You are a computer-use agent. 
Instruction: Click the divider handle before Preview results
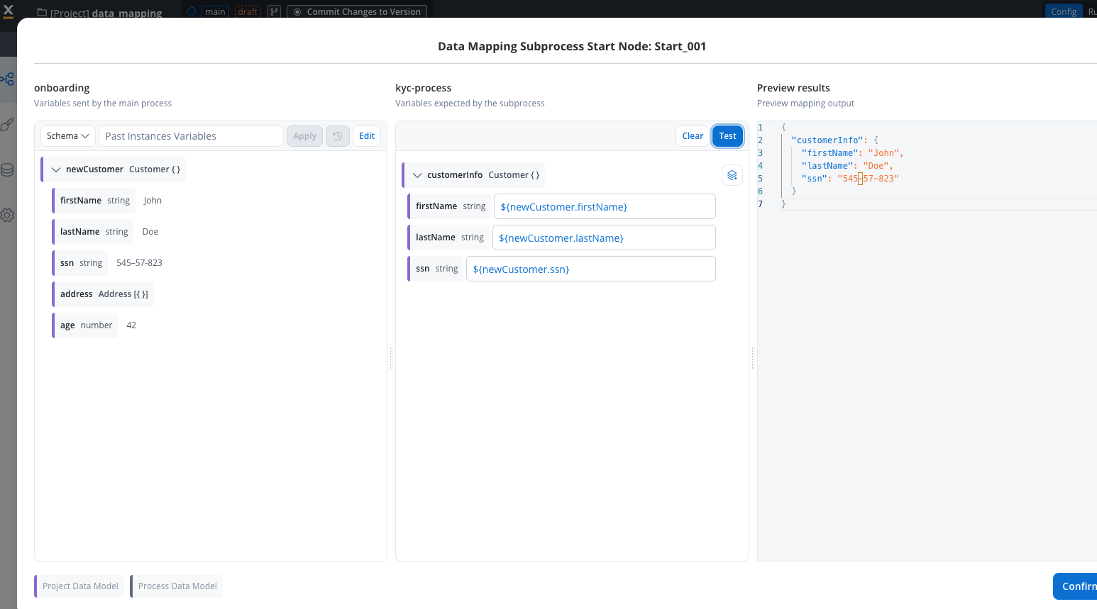[753, 358]
